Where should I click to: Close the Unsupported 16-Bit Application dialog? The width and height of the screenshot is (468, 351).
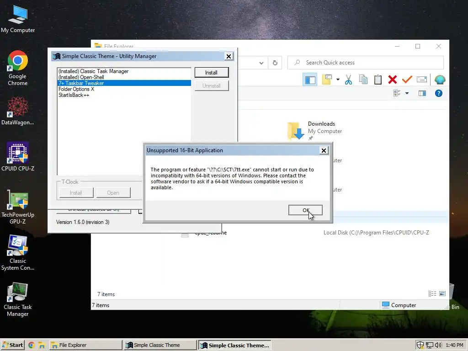(x=324, y=150)
